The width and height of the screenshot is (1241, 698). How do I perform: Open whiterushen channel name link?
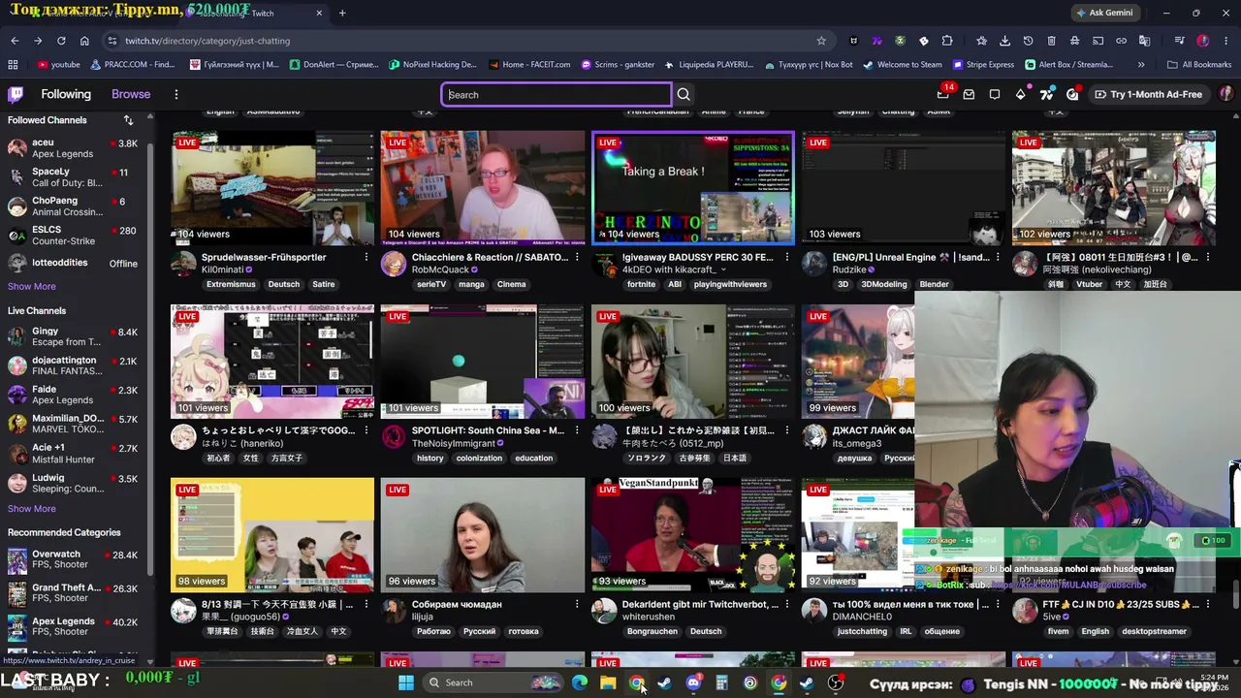[649, 617]
